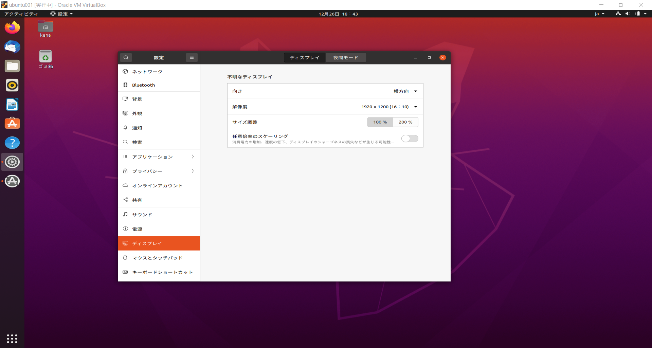This screenshot has height=348, width=652.
Task: Launch Thunderbird mail from the dock
Action: [12, 47]
